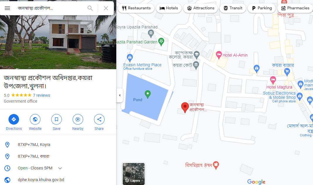Collapse the side panel arrow
This screenshot has height=185, width=313.
(119, 95)
